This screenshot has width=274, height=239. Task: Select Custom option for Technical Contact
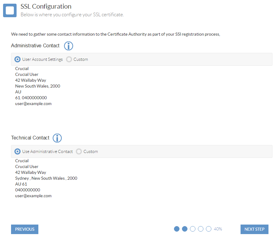point(79,151)
